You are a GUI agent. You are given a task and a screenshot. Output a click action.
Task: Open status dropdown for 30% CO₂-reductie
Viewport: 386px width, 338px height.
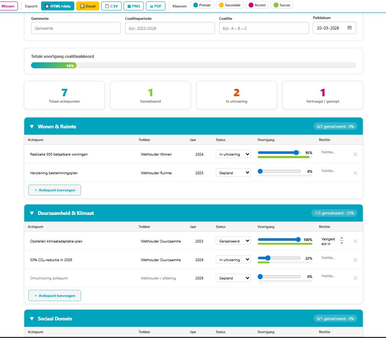(x=233, y=260)
